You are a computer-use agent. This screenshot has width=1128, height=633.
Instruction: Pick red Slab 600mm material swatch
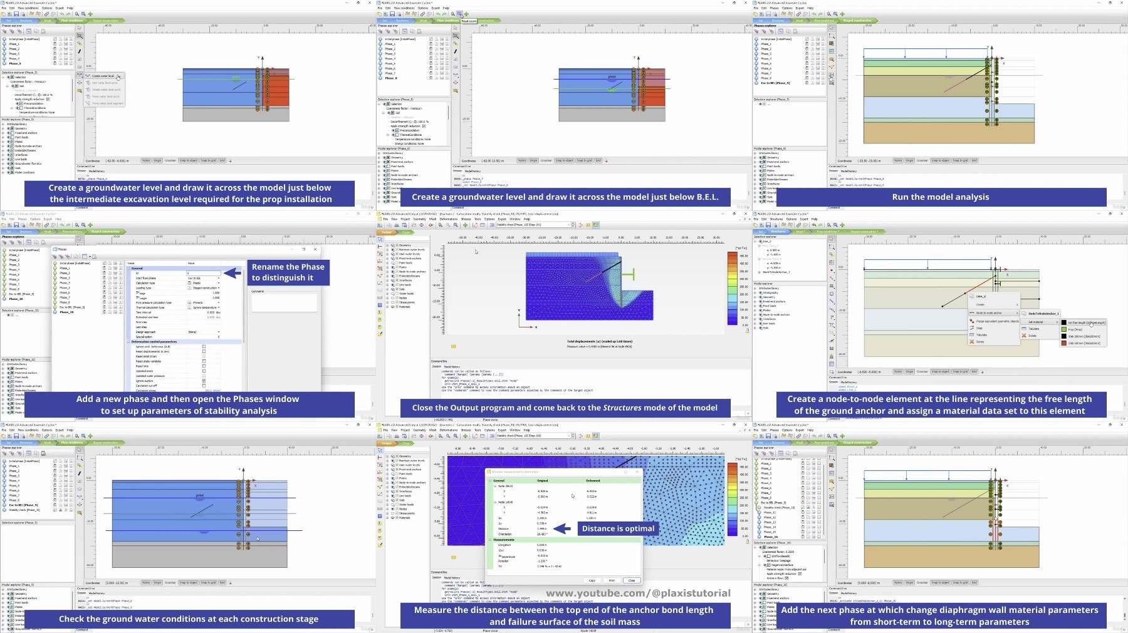[x=1064, y=343]
